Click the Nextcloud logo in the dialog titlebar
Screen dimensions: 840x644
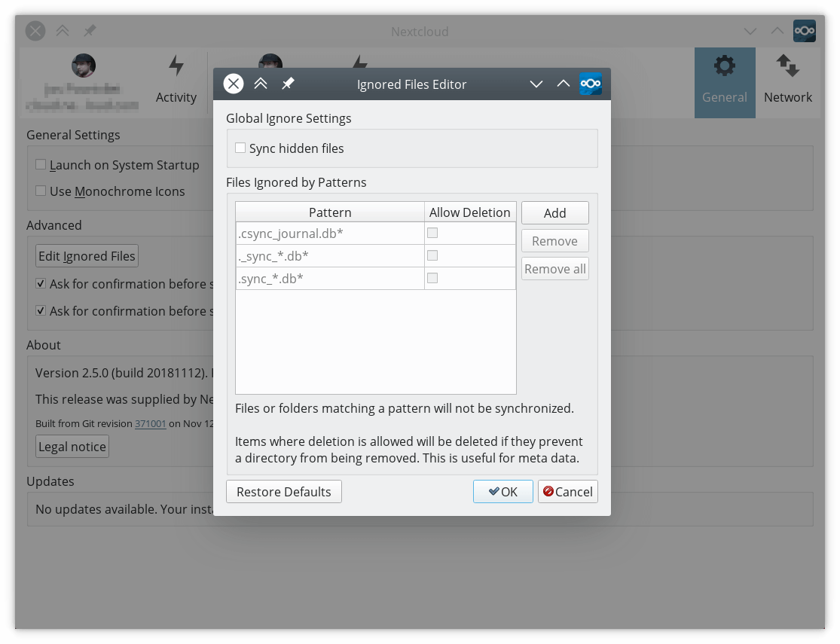[x=591, y=84]
